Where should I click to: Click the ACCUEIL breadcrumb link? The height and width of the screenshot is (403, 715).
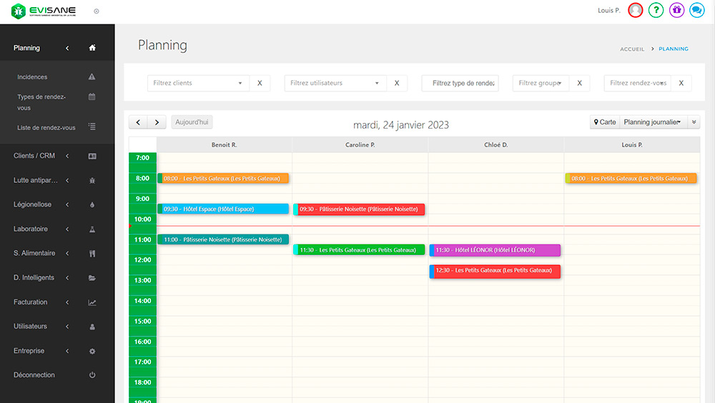[x=632, y=49]
